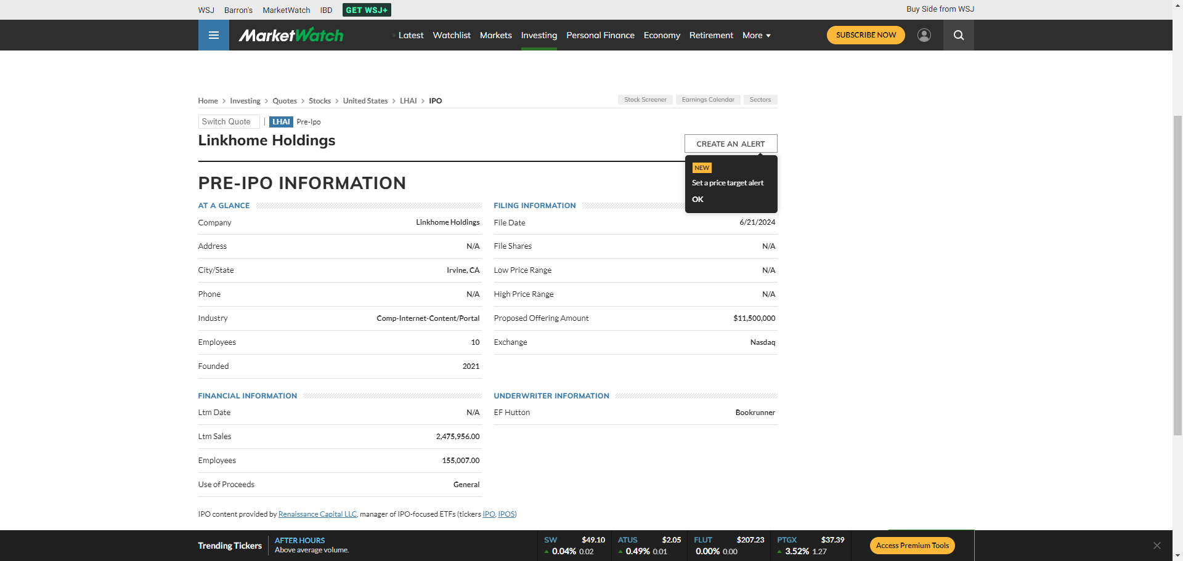
Task: Open the ATUS trending ticker
Action: [649, 546]
